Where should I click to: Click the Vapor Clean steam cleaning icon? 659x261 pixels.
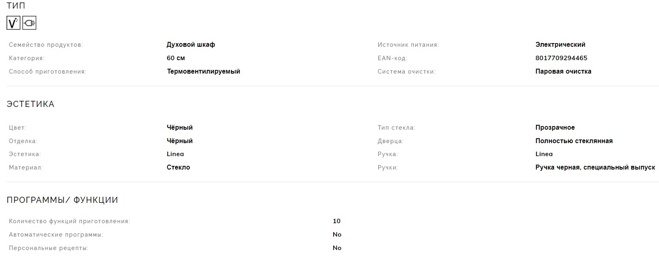click(x=13, y=23)
